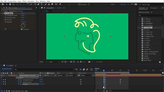Click the current timecode 0:00:00:04

pyautogui.click(x=7, y=69)
